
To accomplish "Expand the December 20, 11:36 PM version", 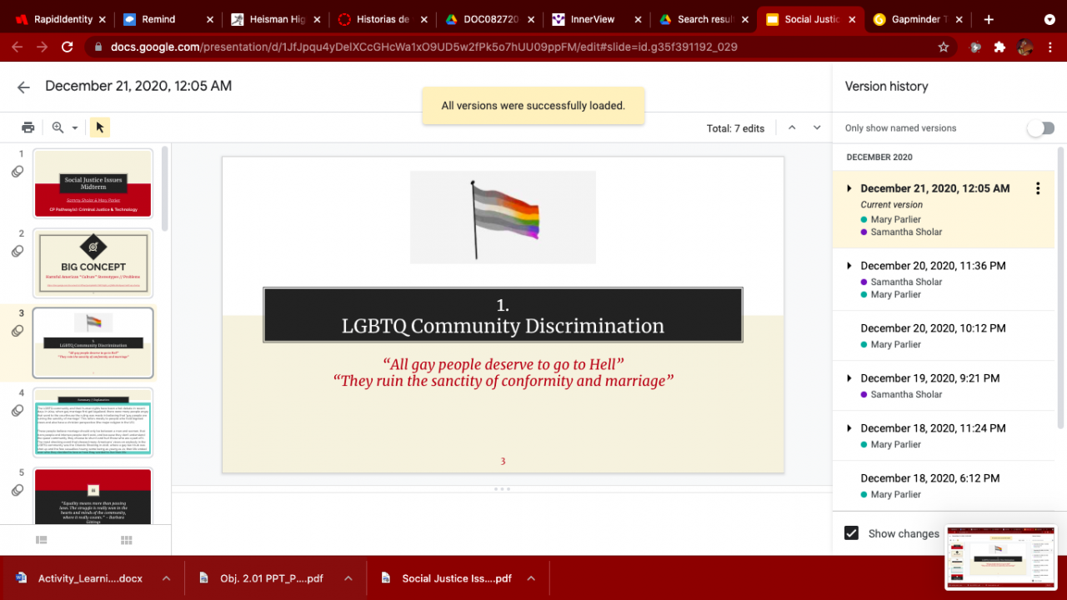I will [849, 266].
